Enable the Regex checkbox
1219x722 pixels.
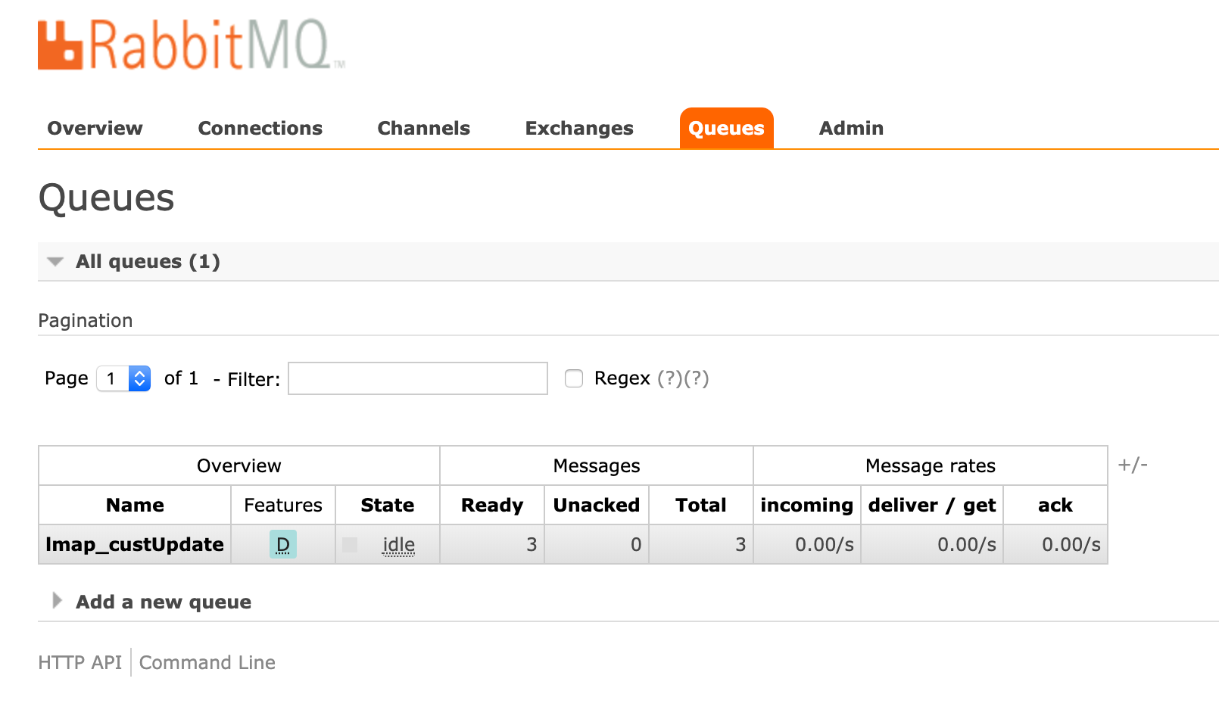574,378
